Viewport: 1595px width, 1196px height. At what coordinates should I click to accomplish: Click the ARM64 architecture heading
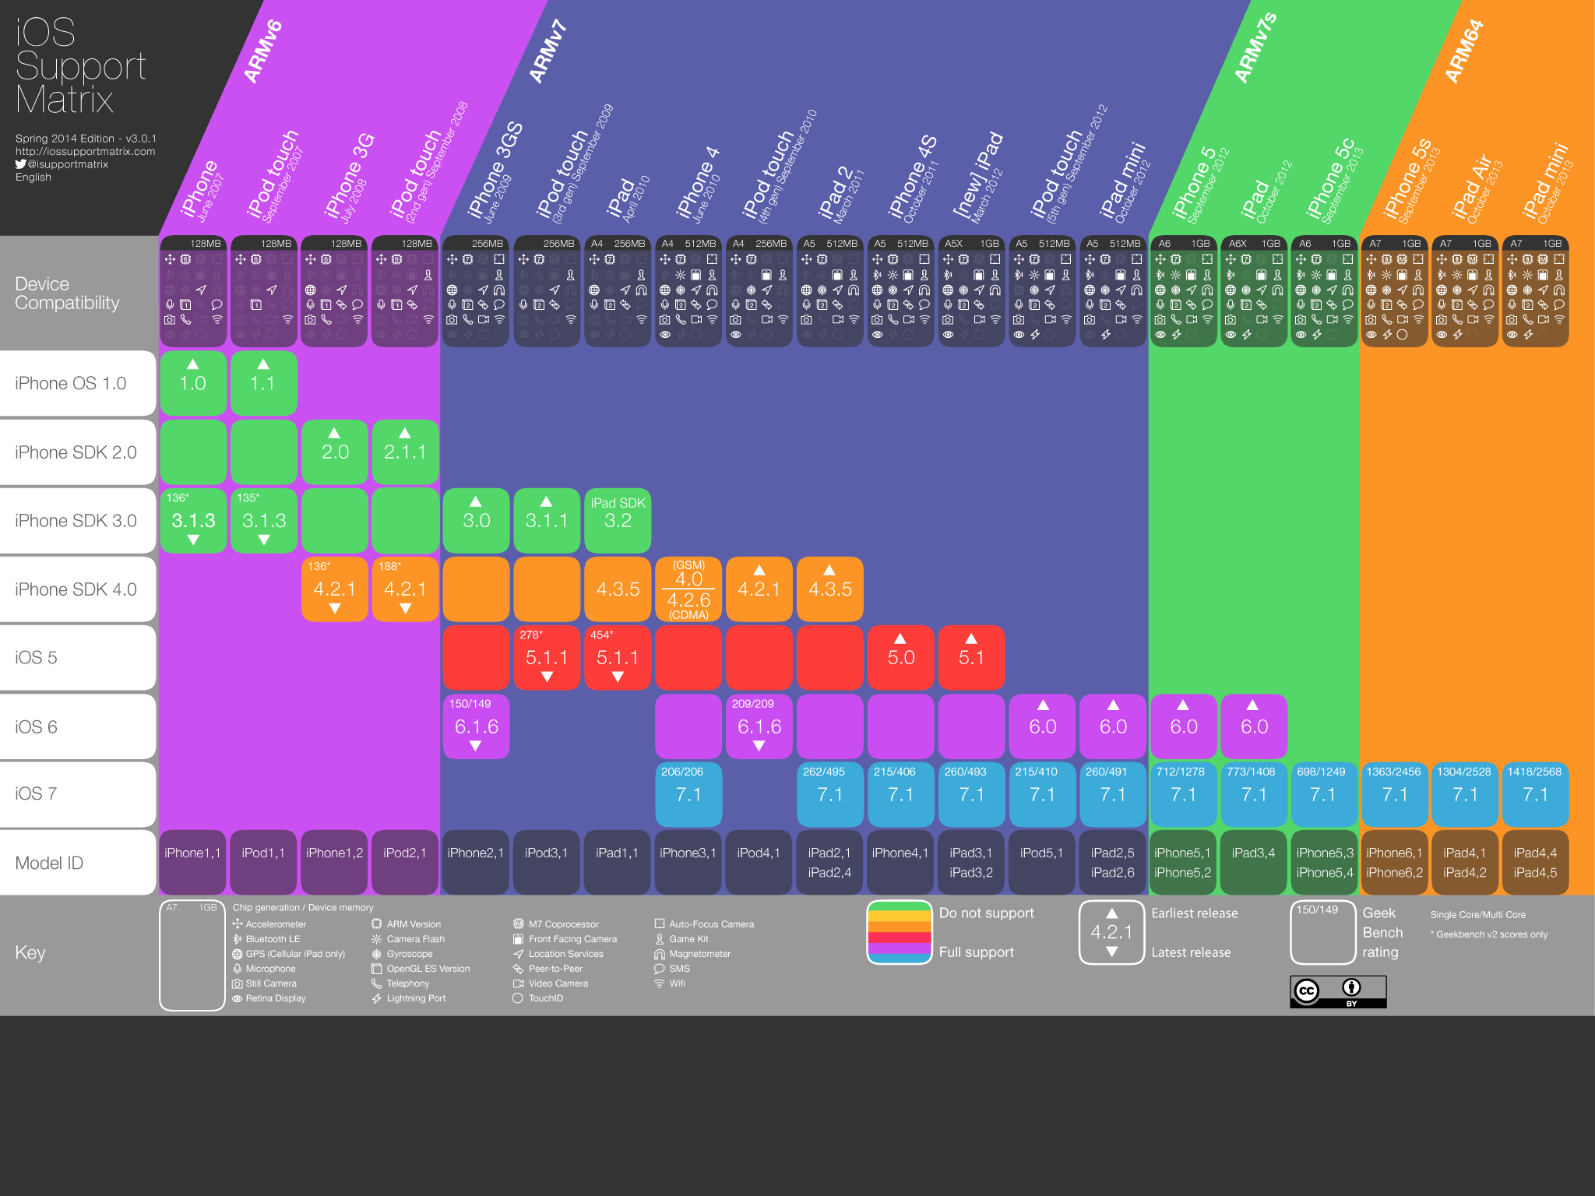click(x=1464, y=51)
